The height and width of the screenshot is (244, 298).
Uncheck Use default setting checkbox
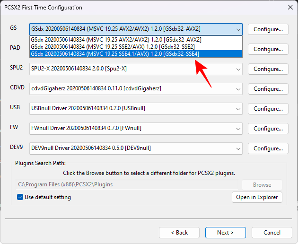tap(20, 197)
